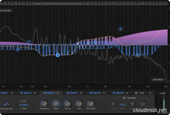Solo Band 1 with its headphone icon

[x=12, y=93]
